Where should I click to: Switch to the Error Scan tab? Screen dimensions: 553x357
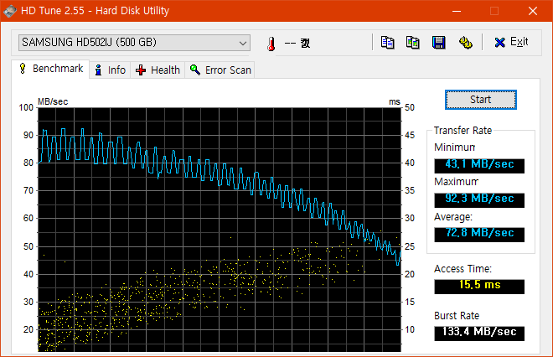pos(220,70)
